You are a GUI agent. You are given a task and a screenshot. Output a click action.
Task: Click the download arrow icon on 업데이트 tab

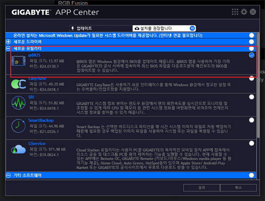(72, 28)
